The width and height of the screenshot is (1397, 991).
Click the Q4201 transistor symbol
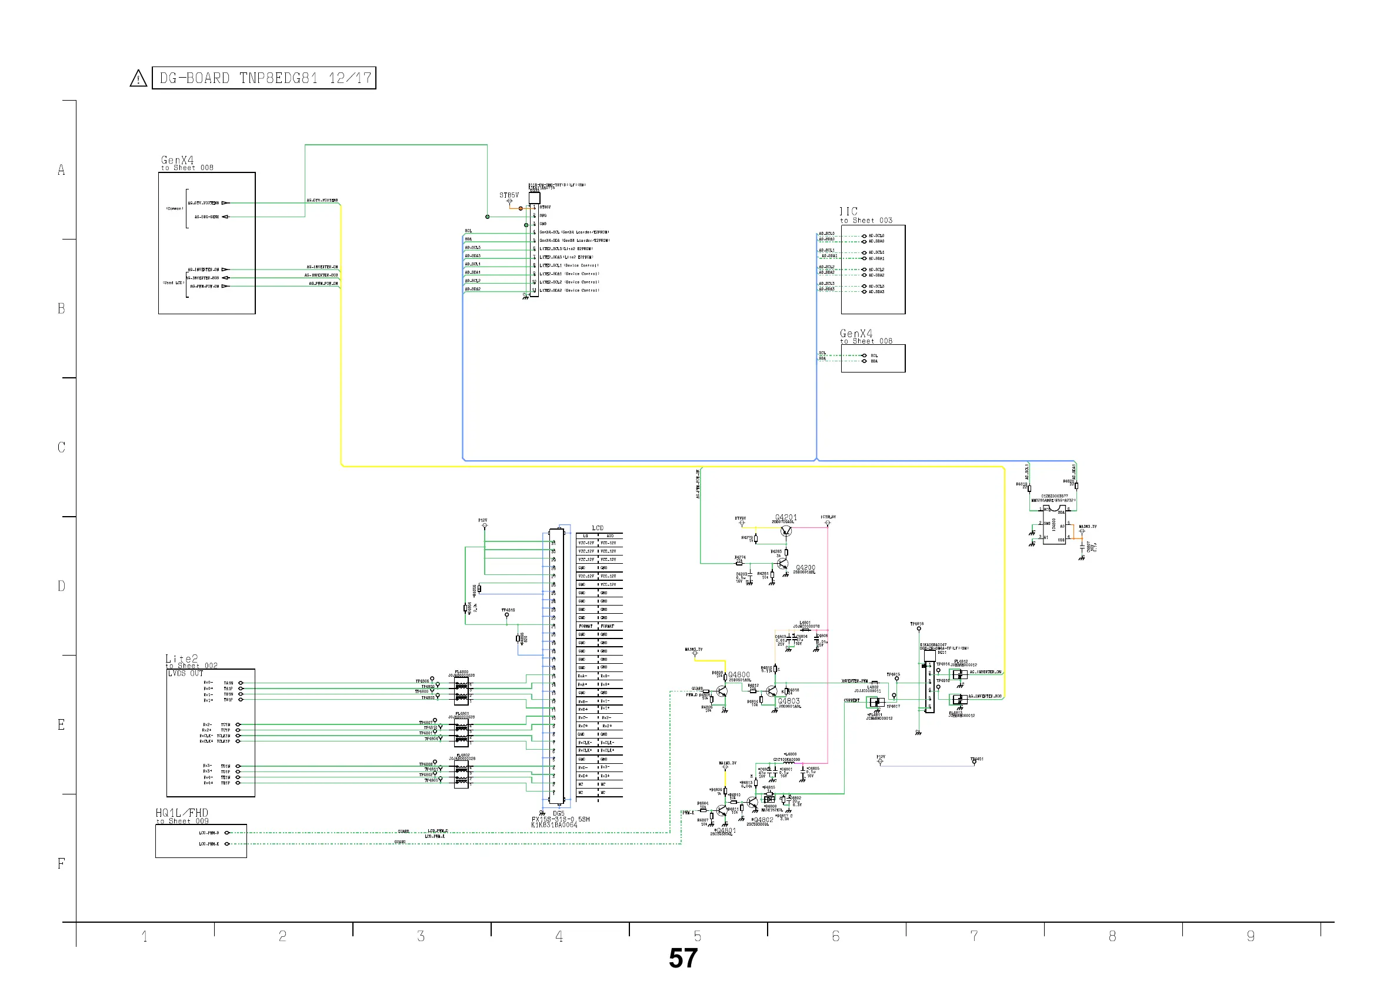tap(786, 531)
